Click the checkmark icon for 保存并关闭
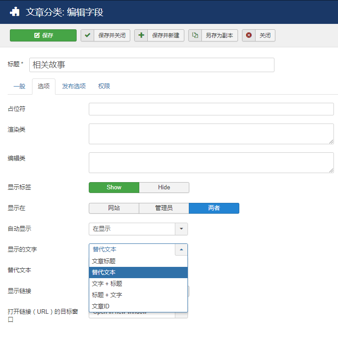Image resolution: width=338 pixels, height=339 pixels. coord(87,36)
